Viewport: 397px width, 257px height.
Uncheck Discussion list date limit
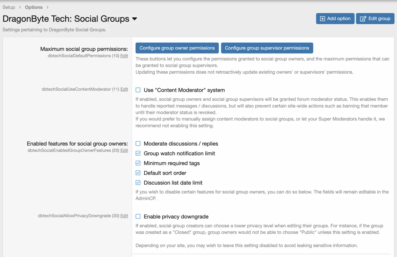(138, 183)
